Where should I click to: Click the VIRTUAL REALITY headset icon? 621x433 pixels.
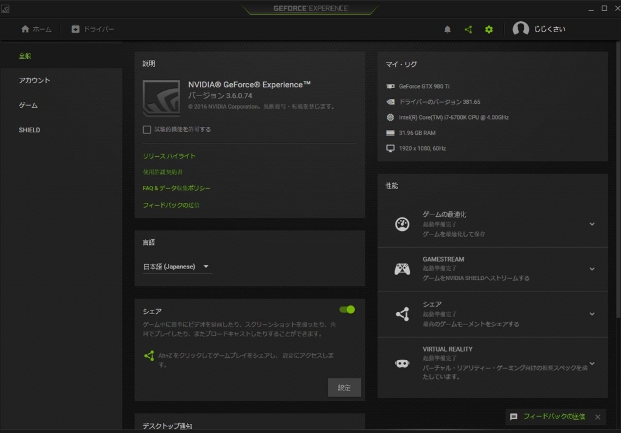(x=402, y=363)
